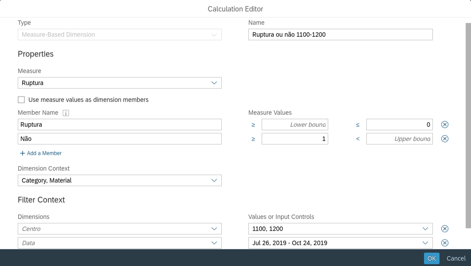Open the 1100, 1200 values dropdown
Image resolution: width=471 pixels, height=266 pixels.
[x=424, y=229]
